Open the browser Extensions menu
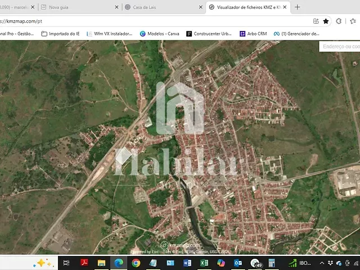Image resolution: width=360 pixels, height=270 pixels. (339, 21)
